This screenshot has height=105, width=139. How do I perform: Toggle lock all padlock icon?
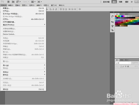tap(128, 66)
